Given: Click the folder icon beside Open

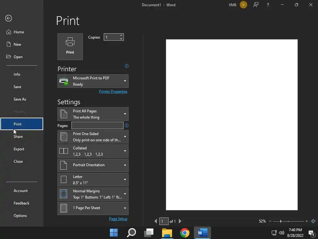Looking at the screenshot, I should tap(8, 57).
